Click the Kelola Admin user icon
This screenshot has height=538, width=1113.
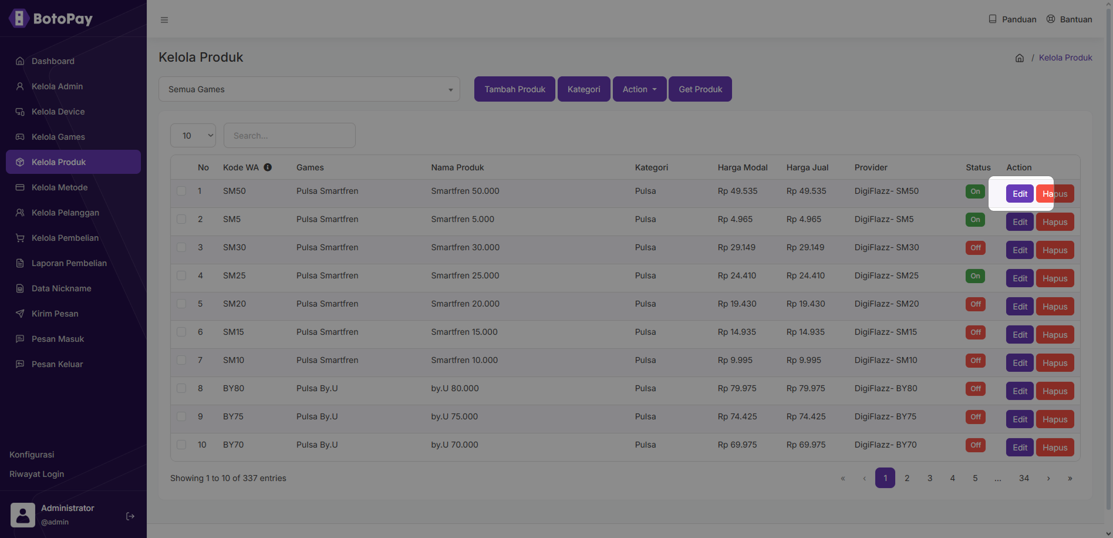click(x=20, y=86)
